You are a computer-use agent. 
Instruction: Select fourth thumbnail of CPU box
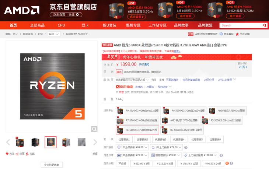tap(66, 142)
